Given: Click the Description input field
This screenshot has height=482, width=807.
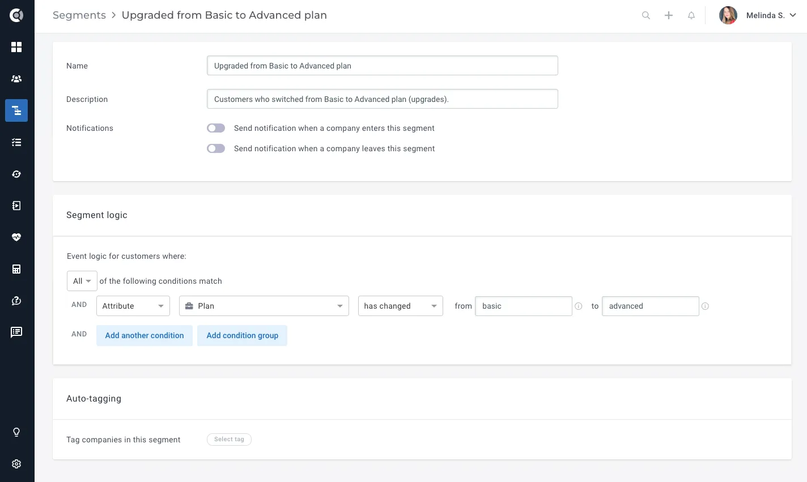Looking at the screenshot, I should coord(383,99).
